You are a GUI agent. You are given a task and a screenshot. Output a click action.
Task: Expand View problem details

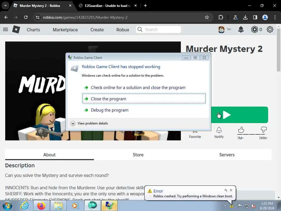(89, 123)
